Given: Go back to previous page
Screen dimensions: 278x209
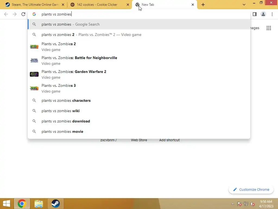Looking at the screenshot, I should (x=6, y=14).
